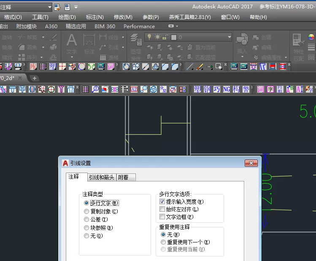This screenshot has height=261, width=316.
Task: Switch to the 附着 dialog tab
Action: (126, 177)
